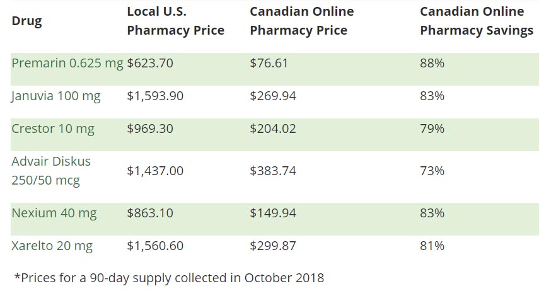Viewport: 539px width, 291px height.
Task: Click the 88% savings cell
Action: pos(432,63)
